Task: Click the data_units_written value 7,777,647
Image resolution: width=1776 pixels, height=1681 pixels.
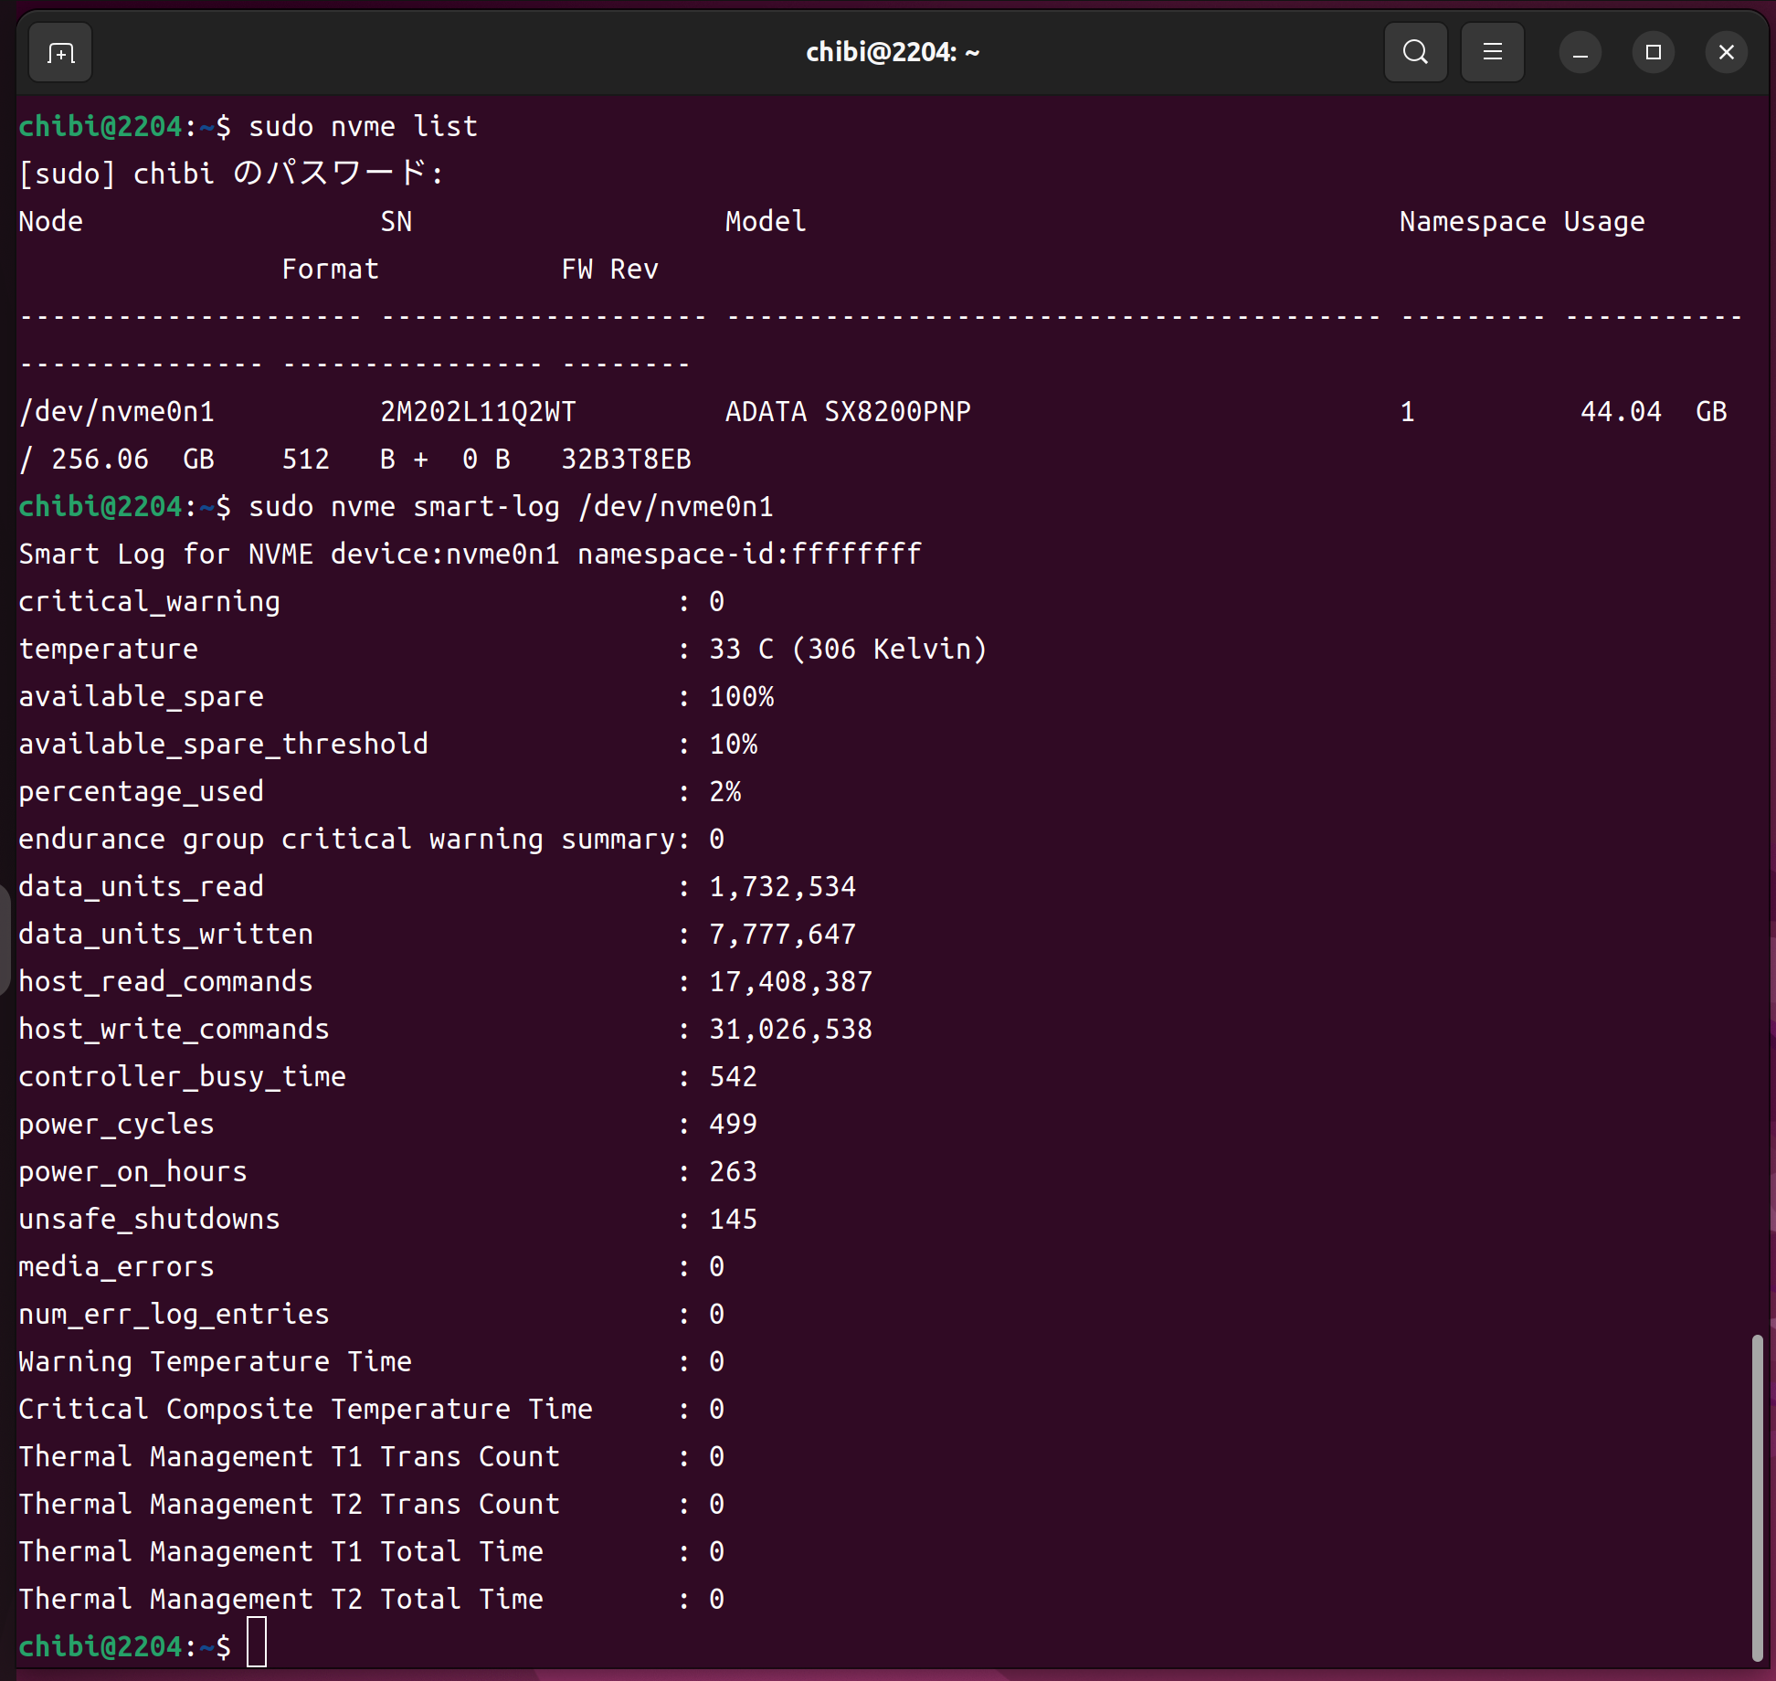Action: (x=782, y=934)
